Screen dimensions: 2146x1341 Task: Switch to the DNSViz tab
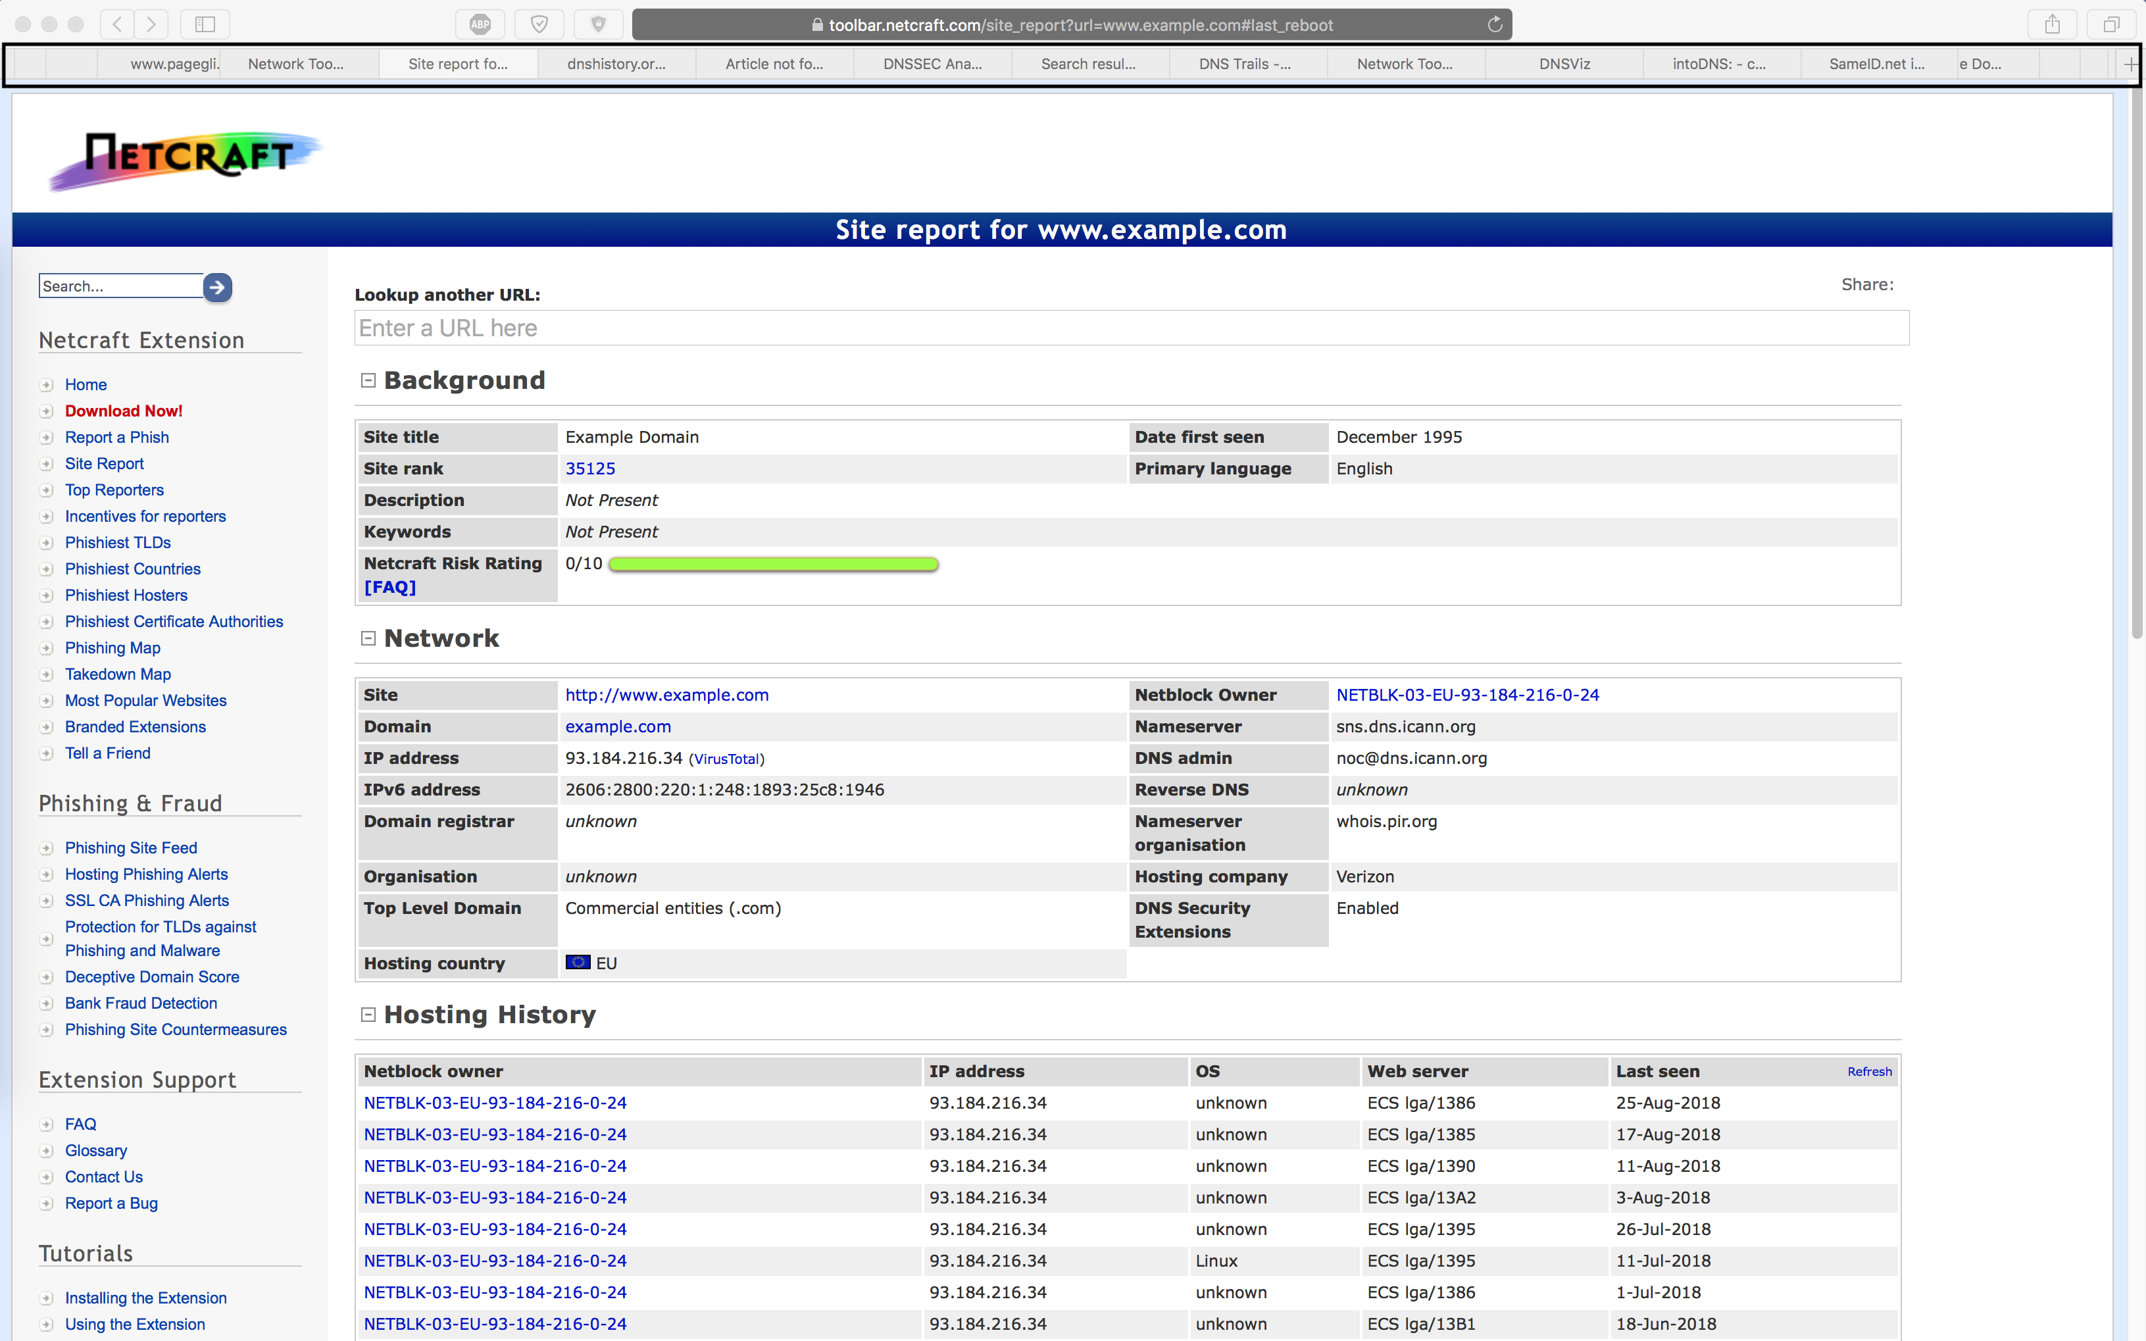click(1564, 64)
